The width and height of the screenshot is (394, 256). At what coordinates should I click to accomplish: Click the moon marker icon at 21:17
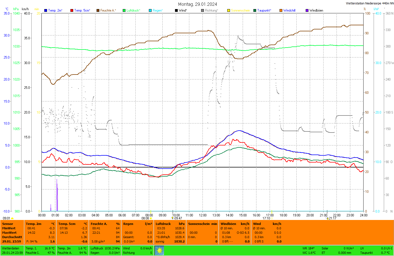pos(327,218)
